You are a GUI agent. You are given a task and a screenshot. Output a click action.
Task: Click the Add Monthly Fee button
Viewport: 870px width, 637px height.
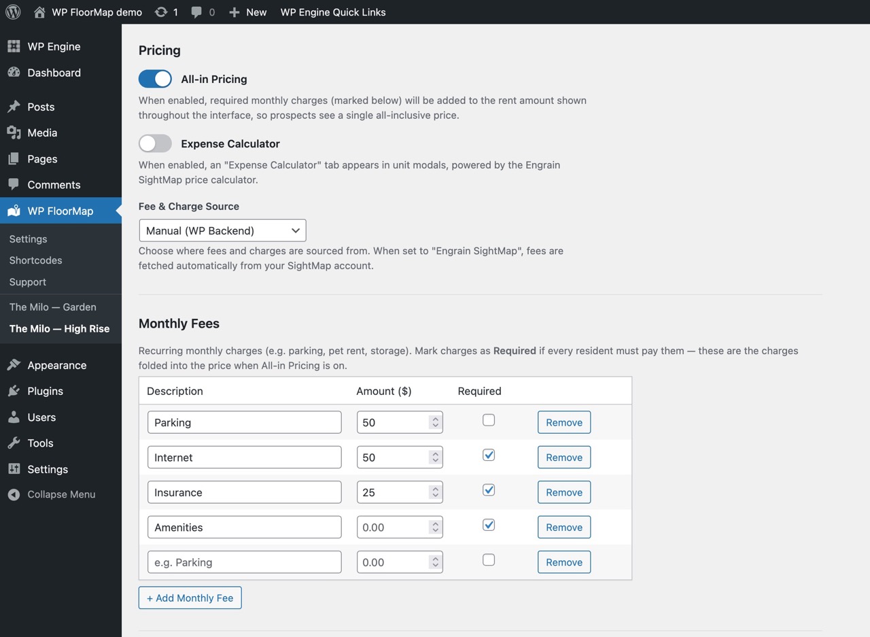coord(190,598)
